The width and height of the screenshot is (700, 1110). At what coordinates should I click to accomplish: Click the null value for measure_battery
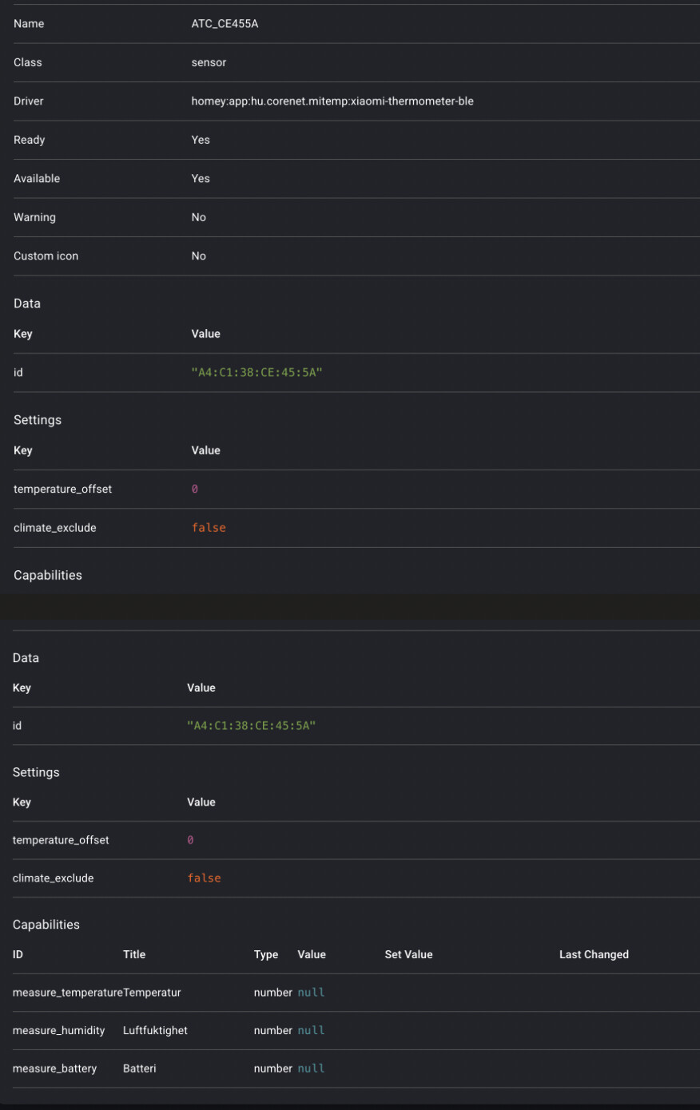pos(311,1068)
